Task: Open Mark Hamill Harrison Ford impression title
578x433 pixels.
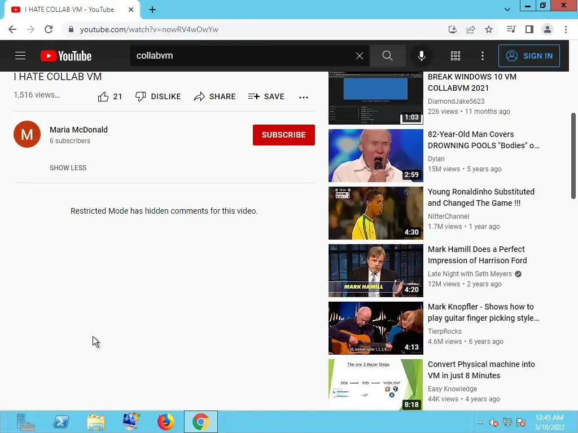Action: click(477, 255)
